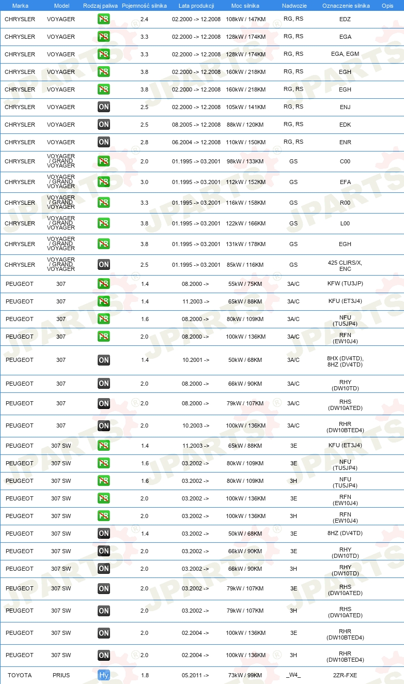
Task: Click petrol icon in 307 RFN 3A/C row
Action: pyautogui.click(x=104, y=337)
